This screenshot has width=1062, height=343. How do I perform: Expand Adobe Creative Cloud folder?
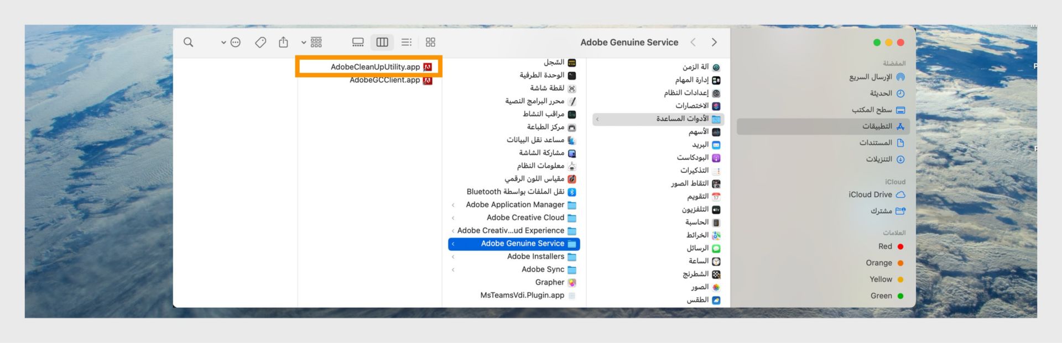coord(453,218)
